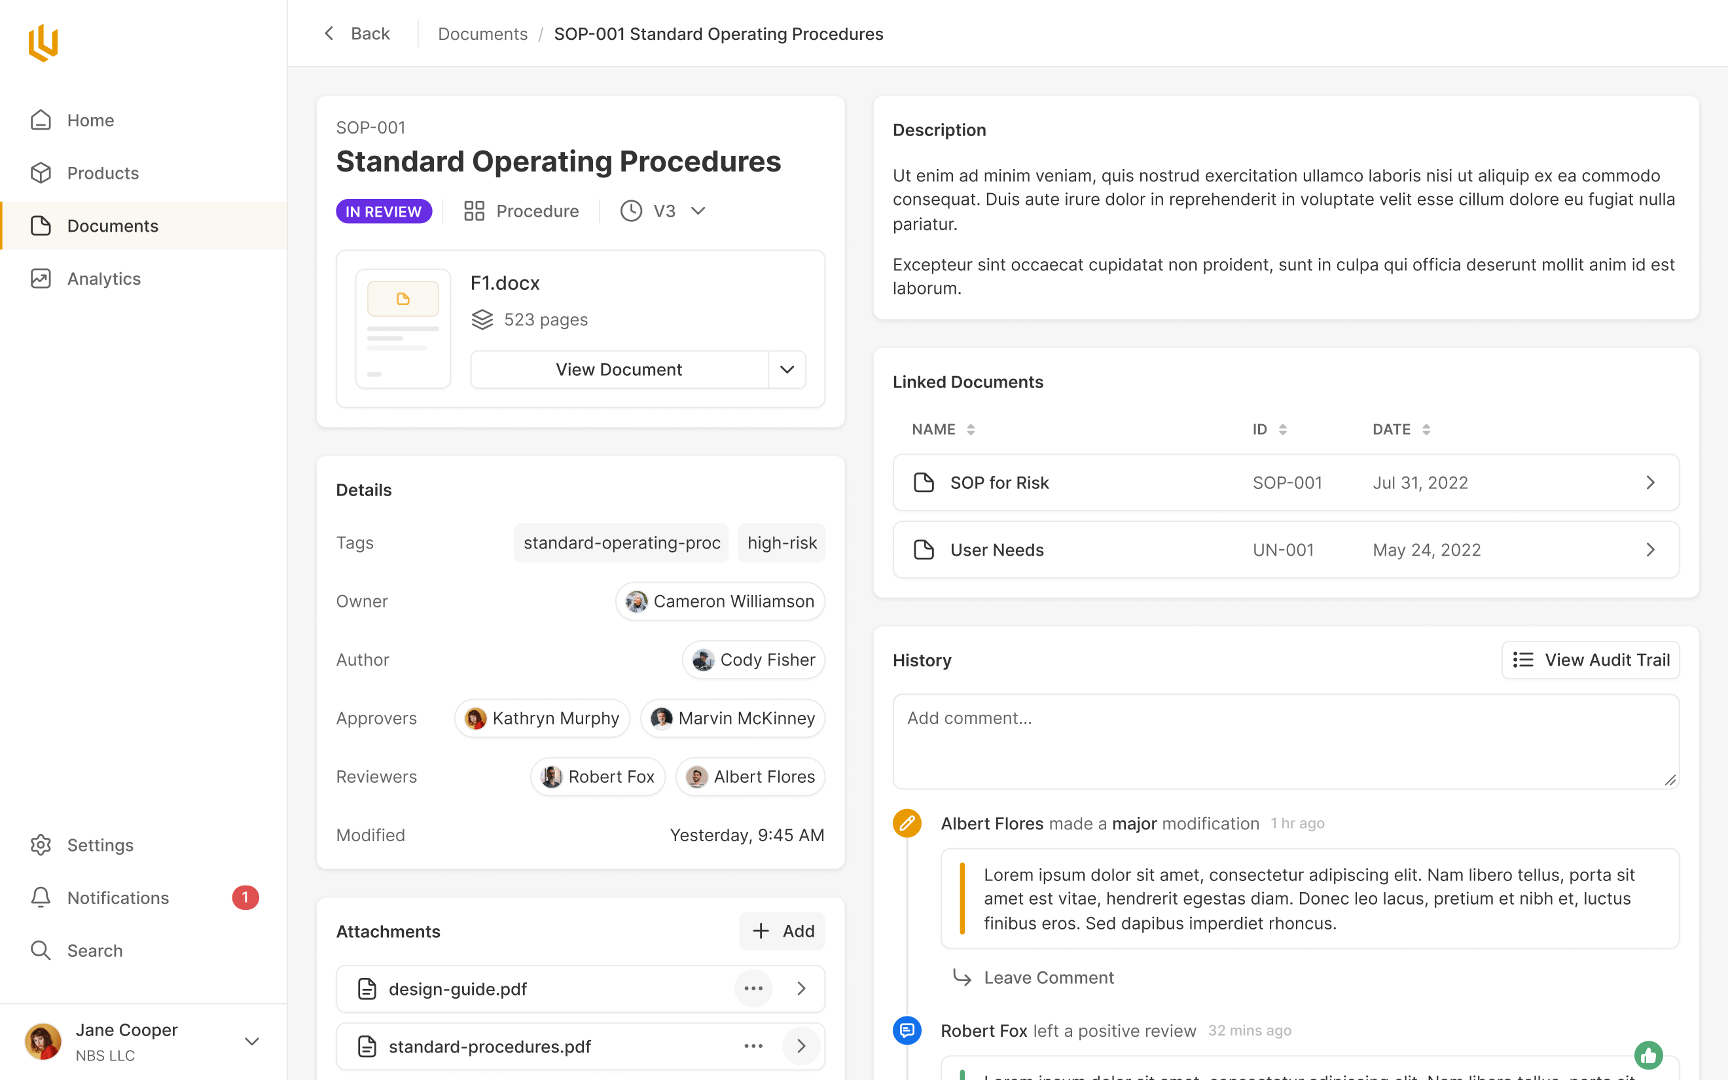Click the three-dots menu for design-guide.pdf
The height and width of the screenshot is (1080, 1728).
tap(753, 988)
